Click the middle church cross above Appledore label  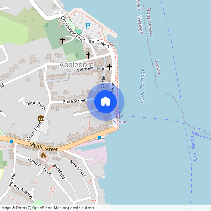tap(88, 55)
